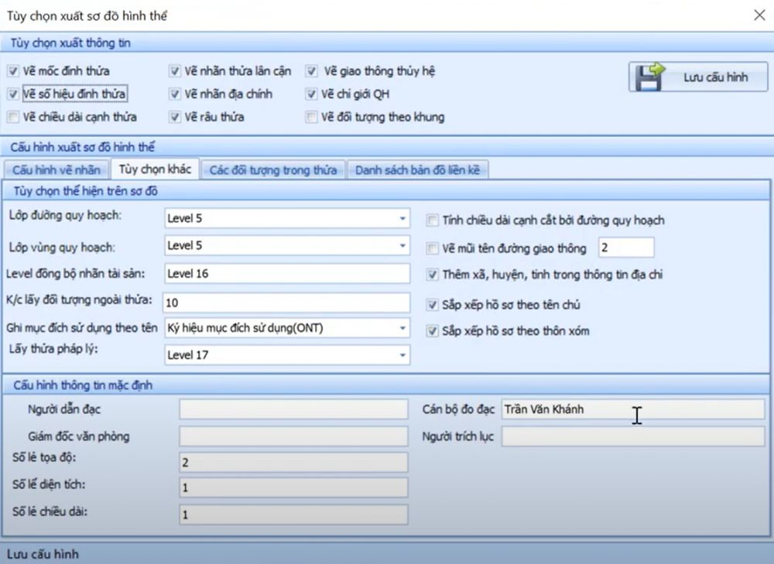
Task: Open Ghi mục đích sử dụng dropdown
Action: (x=402, y=328)
